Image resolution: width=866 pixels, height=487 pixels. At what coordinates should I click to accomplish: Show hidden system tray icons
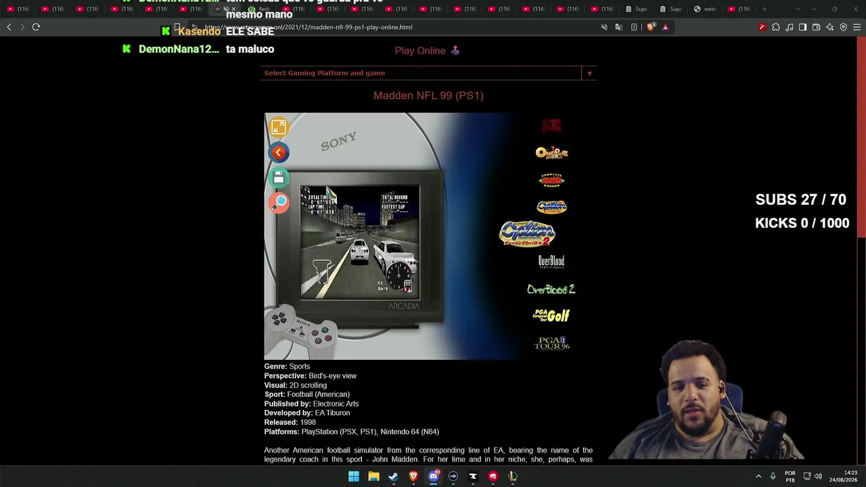tap(758, 476)
